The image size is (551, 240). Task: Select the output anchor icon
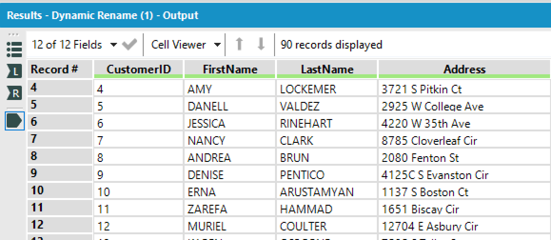tap(14, 120)
